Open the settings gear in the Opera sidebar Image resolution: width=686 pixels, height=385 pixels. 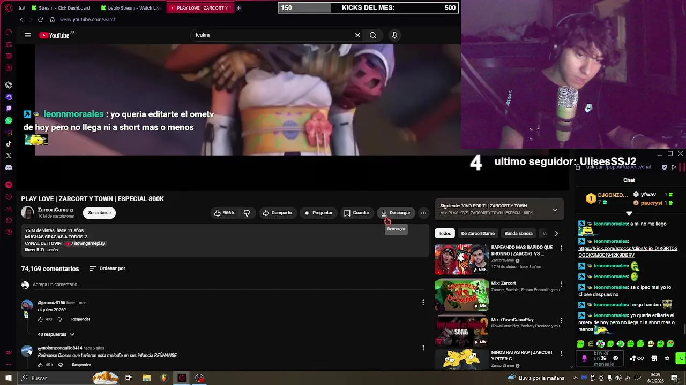9,232
